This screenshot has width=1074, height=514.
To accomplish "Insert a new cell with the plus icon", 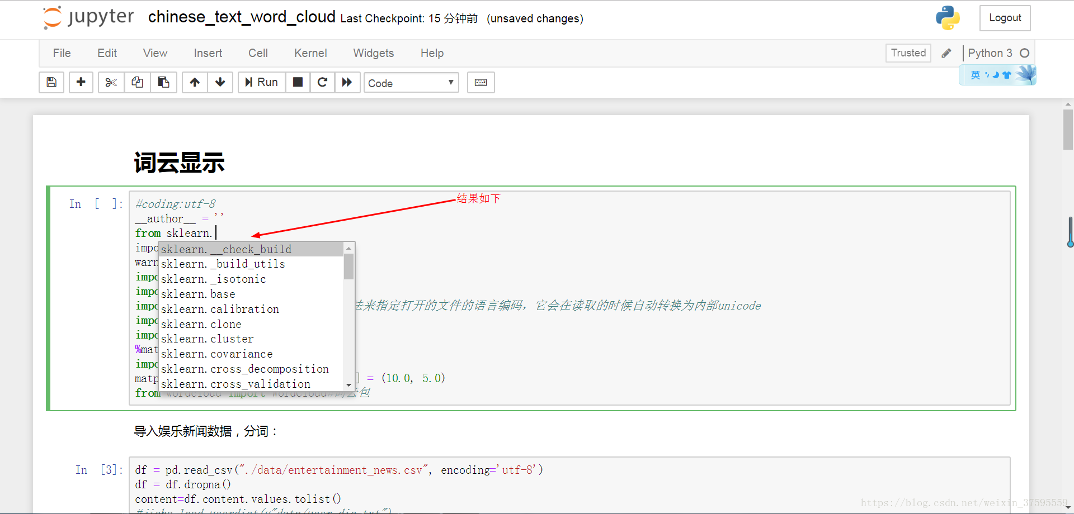I will [x=81, y=82].
